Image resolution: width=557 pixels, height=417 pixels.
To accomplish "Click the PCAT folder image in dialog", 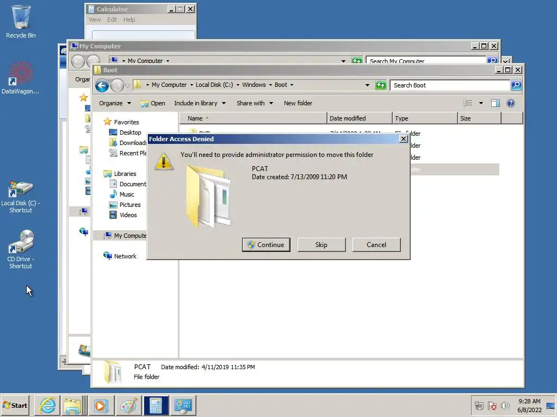I will (x=208, y=196).
